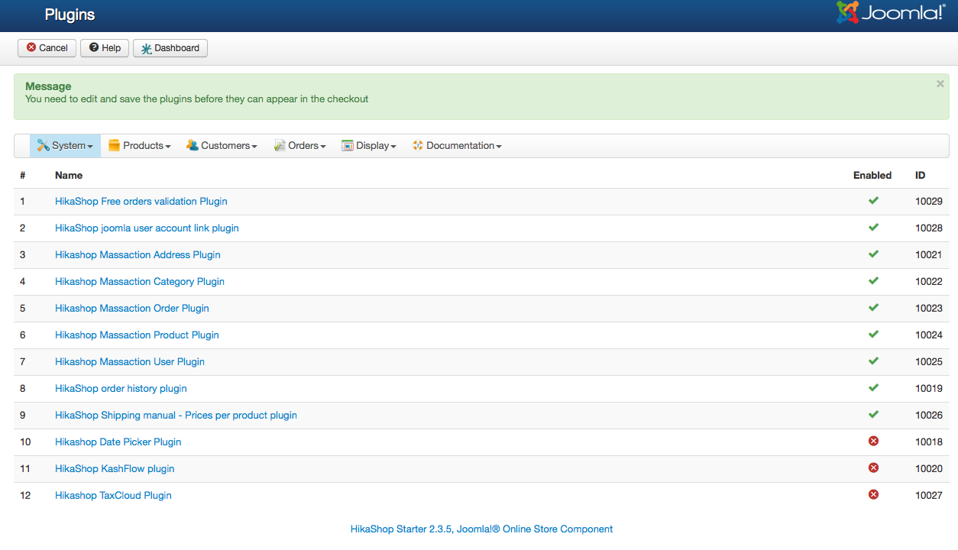Enable Hikashop TaxCloud Plugin
The height and width of the screenshot is (550, 958).
[873, 495]
